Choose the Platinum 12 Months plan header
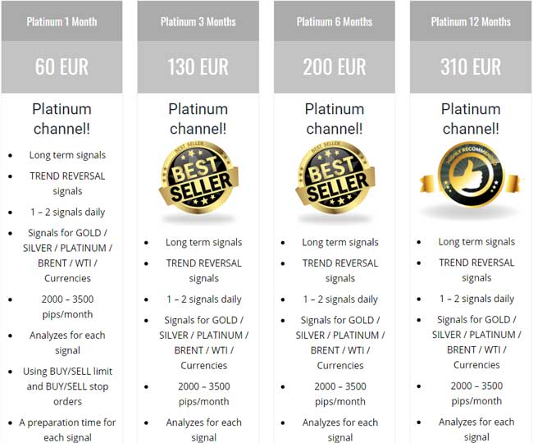 click(x=471, y=21)
